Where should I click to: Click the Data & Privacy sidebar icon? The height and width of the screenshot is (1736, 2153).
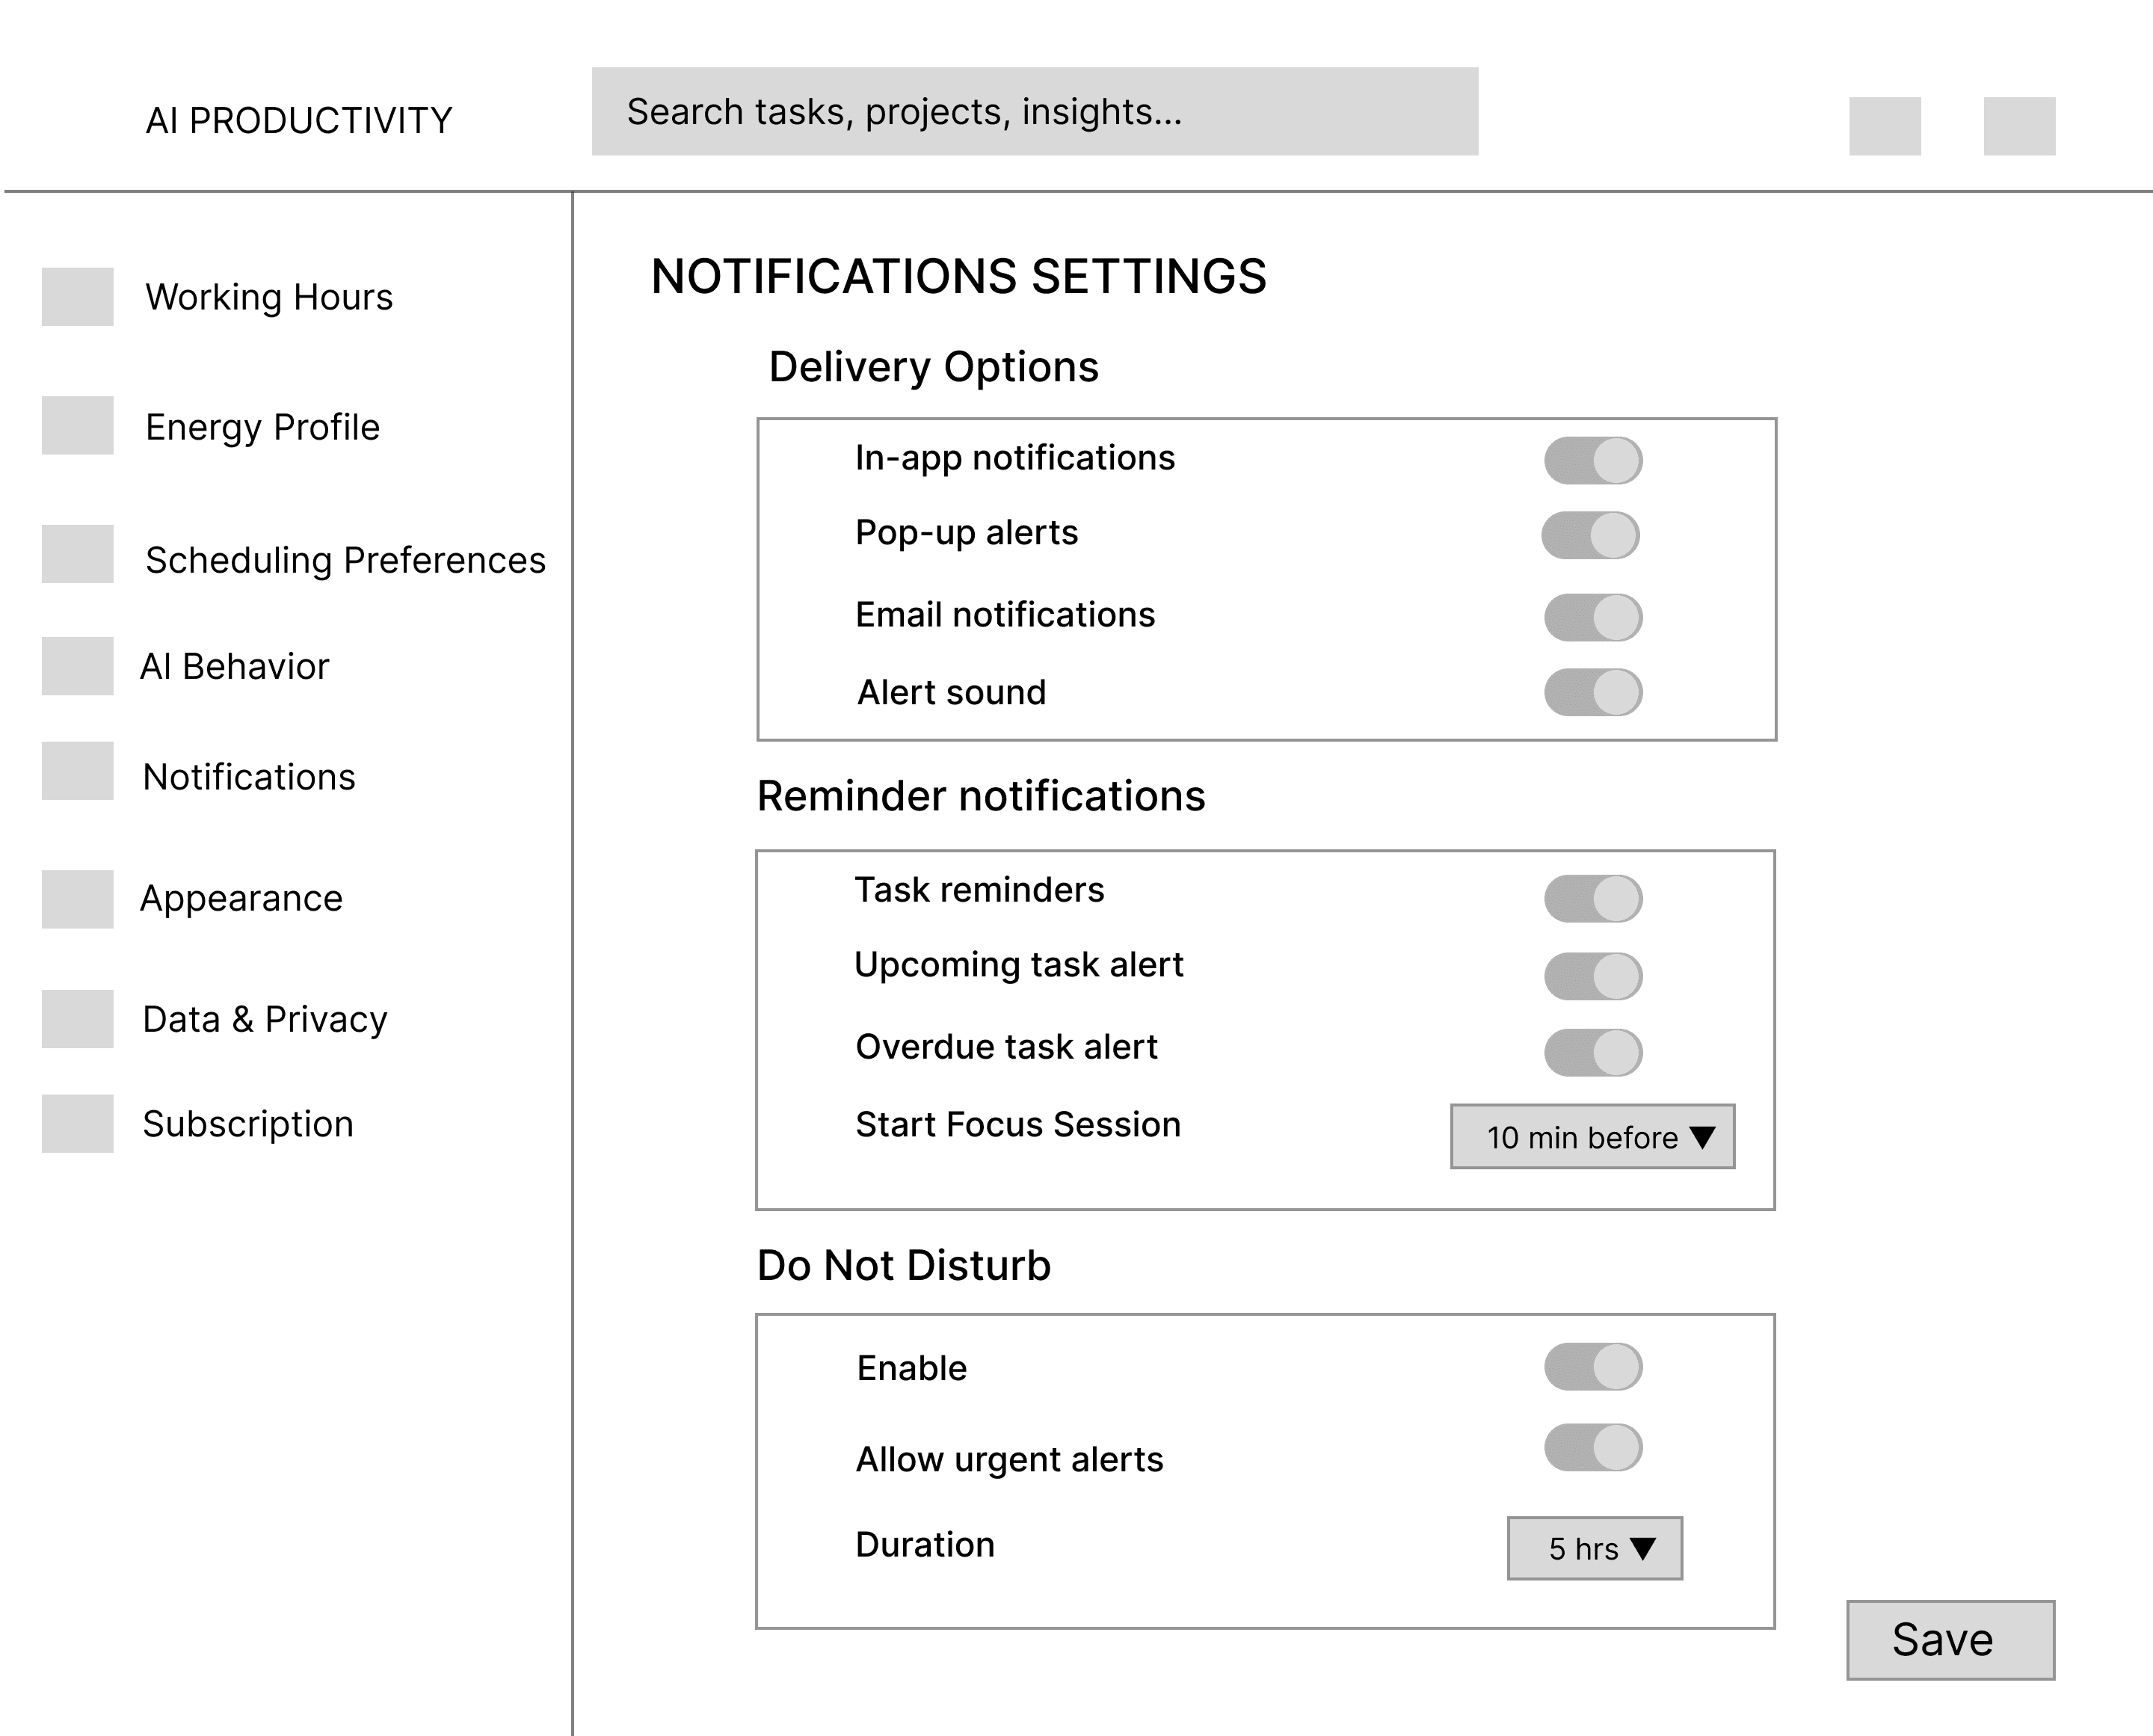coord(77,1019)
